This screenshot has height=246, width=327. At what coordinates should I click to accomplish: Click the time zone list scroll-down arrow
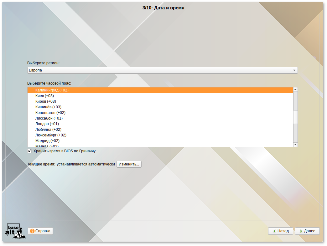coord(295,145)
